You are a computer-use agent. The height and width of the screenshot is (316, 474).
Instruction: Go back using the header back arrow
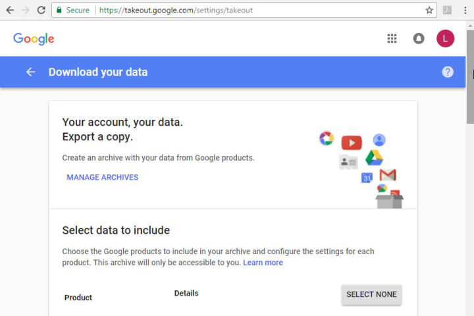click(31, 72)
